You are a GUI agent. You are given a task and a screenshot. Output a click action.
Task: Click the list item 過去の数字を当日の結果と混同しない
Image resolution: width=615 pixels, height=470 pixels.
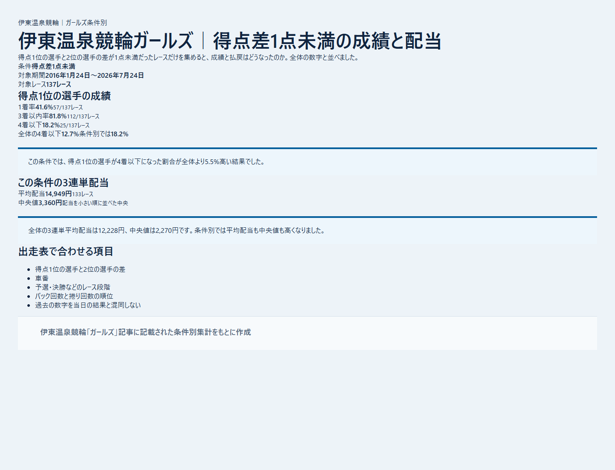coord(88,305)
